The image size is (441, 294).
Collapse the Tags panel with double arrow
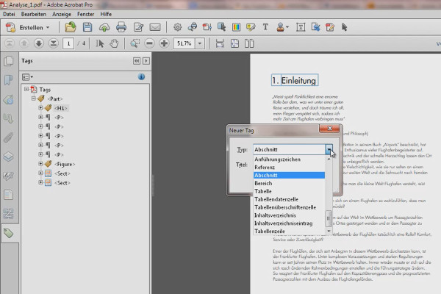tap(137, 61)
